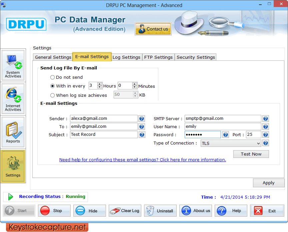The image size is (288, 232).
Task: Click help icon next to Password field
Action: [x=226, y=135]
